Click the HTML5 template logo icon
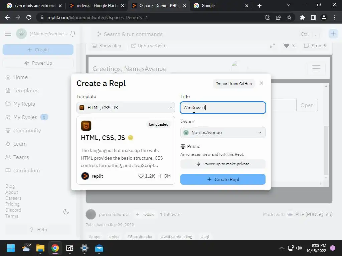 click(x=86, y=126)
